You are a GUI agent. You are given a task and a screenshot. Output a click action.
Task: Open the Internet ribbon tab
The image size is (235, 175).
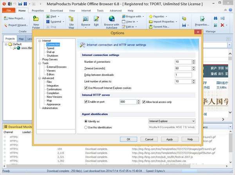[x=86, y=11]
